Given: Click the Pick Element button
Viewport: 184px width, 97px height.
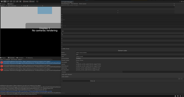Looking at the screenshot, I should 74,4.
